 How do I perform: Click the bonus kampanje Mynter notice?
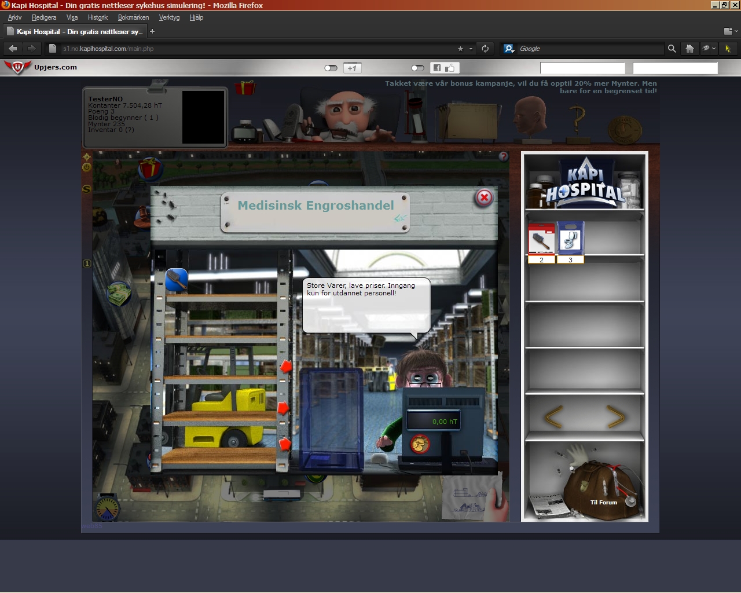tap(521, 87)
